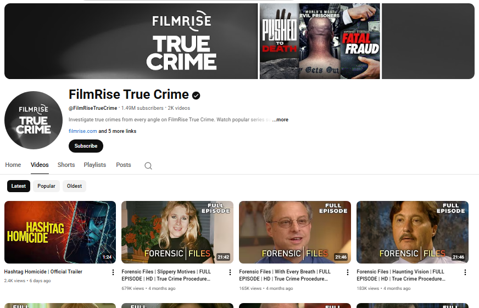The height and width of the screenshot is (308, 479).
Task: Go to the Playlists tab
Action: (x=95, y=165)
